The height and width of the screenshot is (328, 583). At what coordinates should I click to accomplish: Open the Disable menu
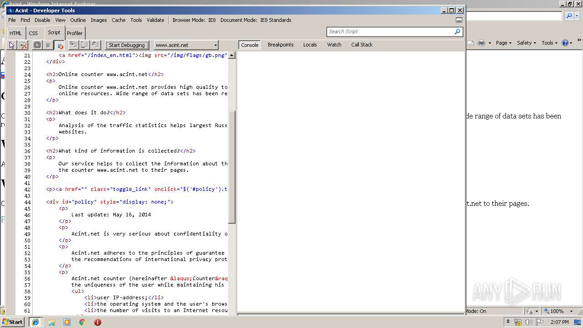(42, 20)
